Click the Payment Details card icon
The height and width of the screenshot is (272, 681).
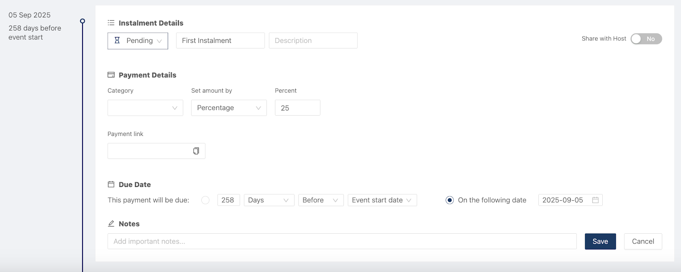coord(111,75)
